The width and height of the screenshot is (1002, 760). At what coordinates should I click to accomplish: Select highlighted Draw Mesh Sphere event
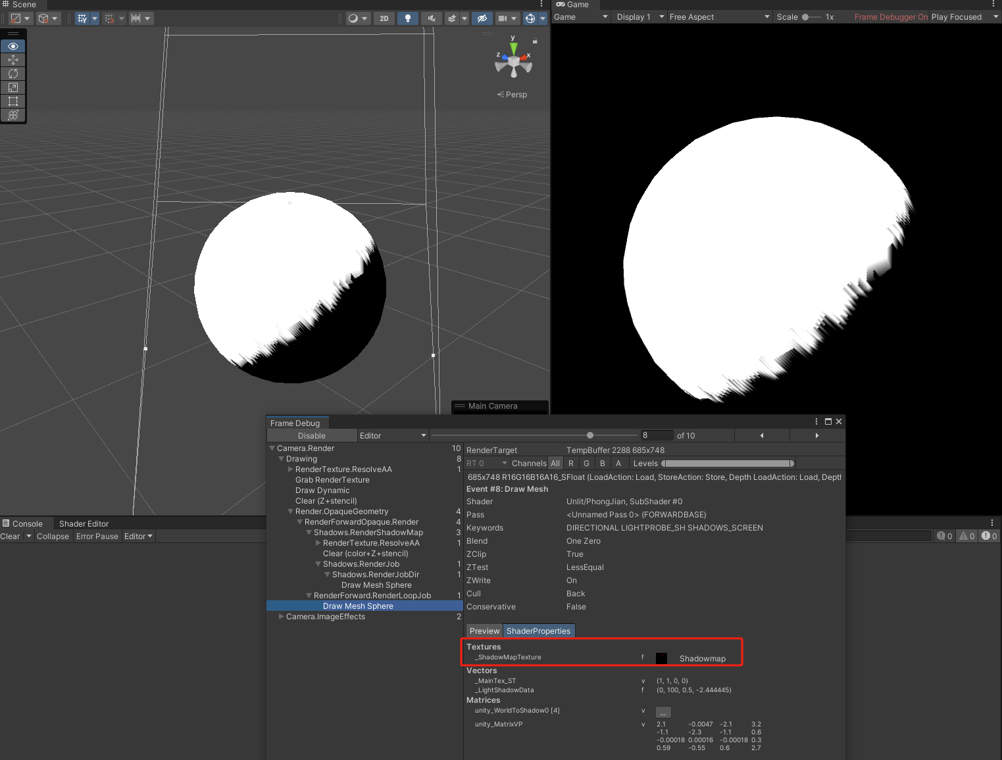[x=364, y=606]
